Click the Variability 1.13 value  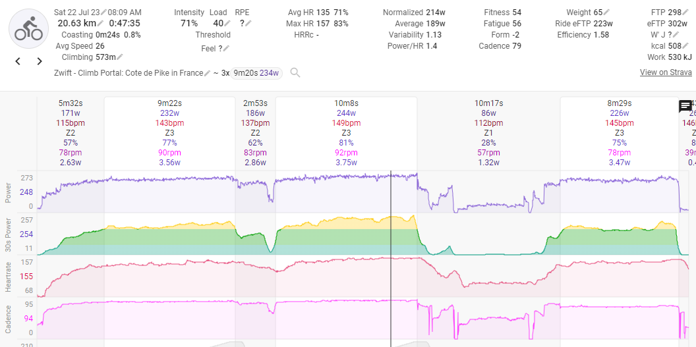pos(434,34)
